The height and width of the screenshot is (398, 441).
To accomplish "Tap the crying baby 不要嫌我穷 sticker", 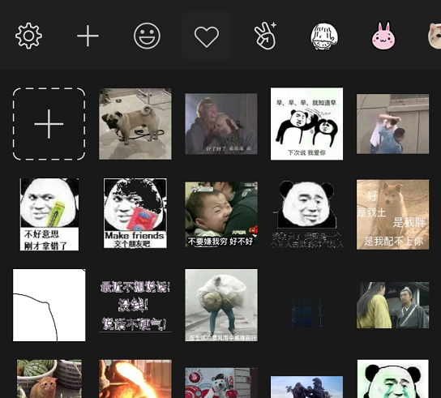I will tap(221, 214).
